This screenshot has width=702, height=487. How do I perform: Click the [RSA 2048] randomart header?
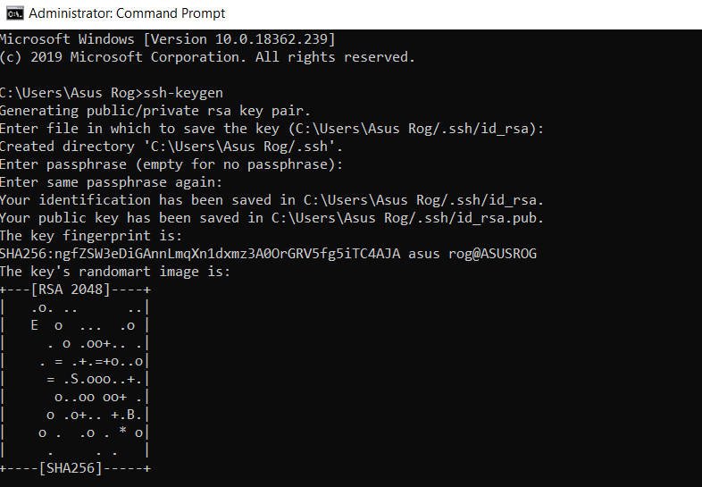click(71, 290)
